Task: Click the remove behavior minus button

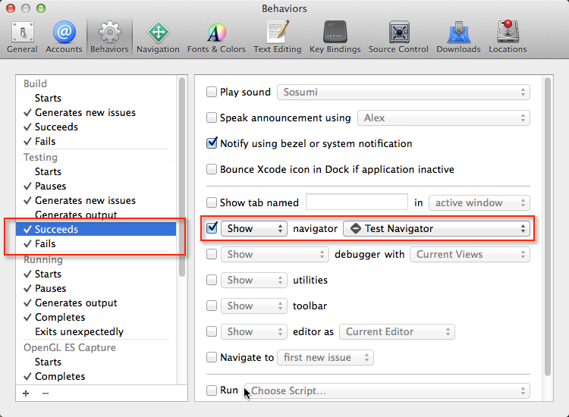Action: pos(46,393)
